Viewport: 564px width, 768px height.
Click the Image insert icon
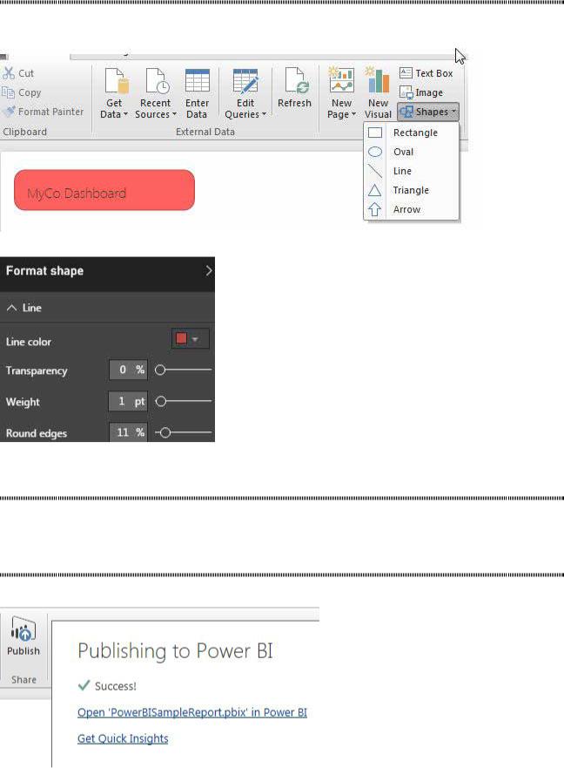point(406,92)
